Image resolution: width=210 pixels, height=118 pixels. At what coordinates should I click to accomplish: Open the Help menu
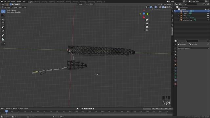[x=24, y=1]
